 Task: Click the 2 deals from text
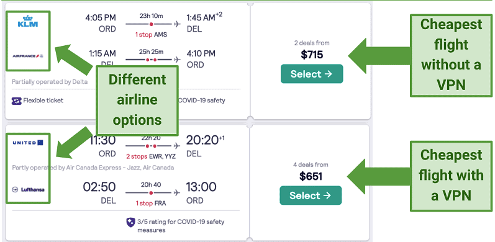coord(312,43)
